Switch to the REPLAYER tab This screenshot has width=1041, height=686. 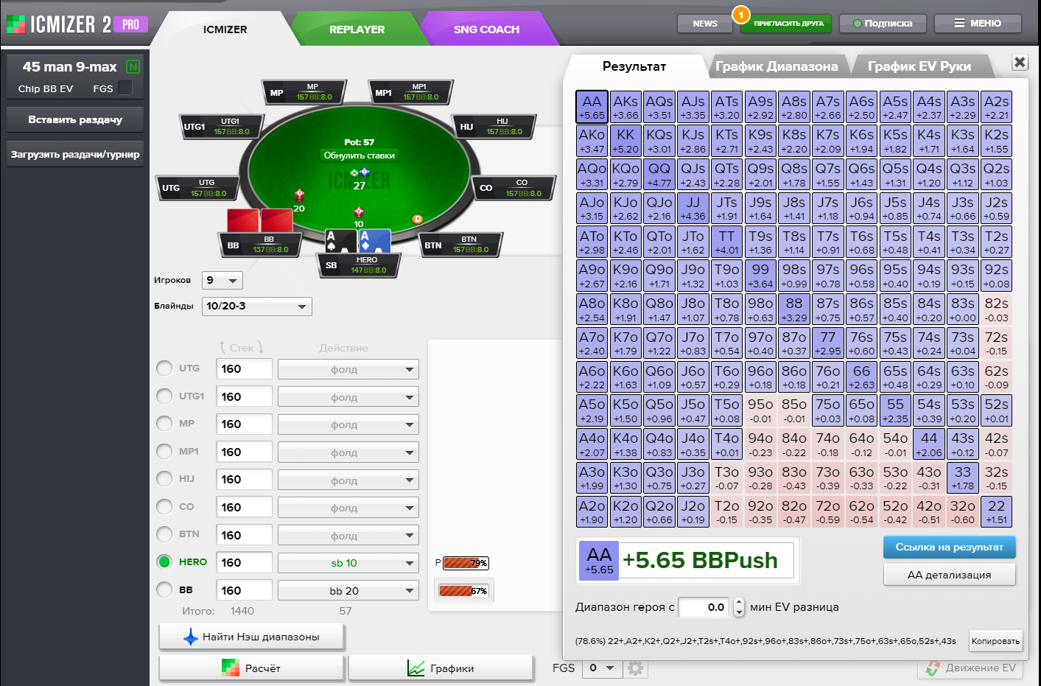click(x=357, y=29)
